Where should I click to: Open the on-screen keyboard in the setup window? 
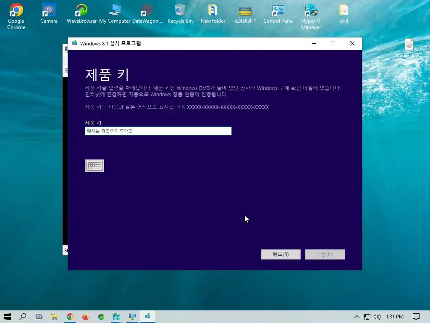tap(94, 166)
